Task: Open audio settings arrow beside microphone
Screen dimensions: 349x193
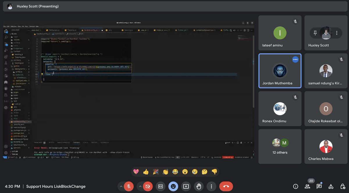Action: click(121, 186)
